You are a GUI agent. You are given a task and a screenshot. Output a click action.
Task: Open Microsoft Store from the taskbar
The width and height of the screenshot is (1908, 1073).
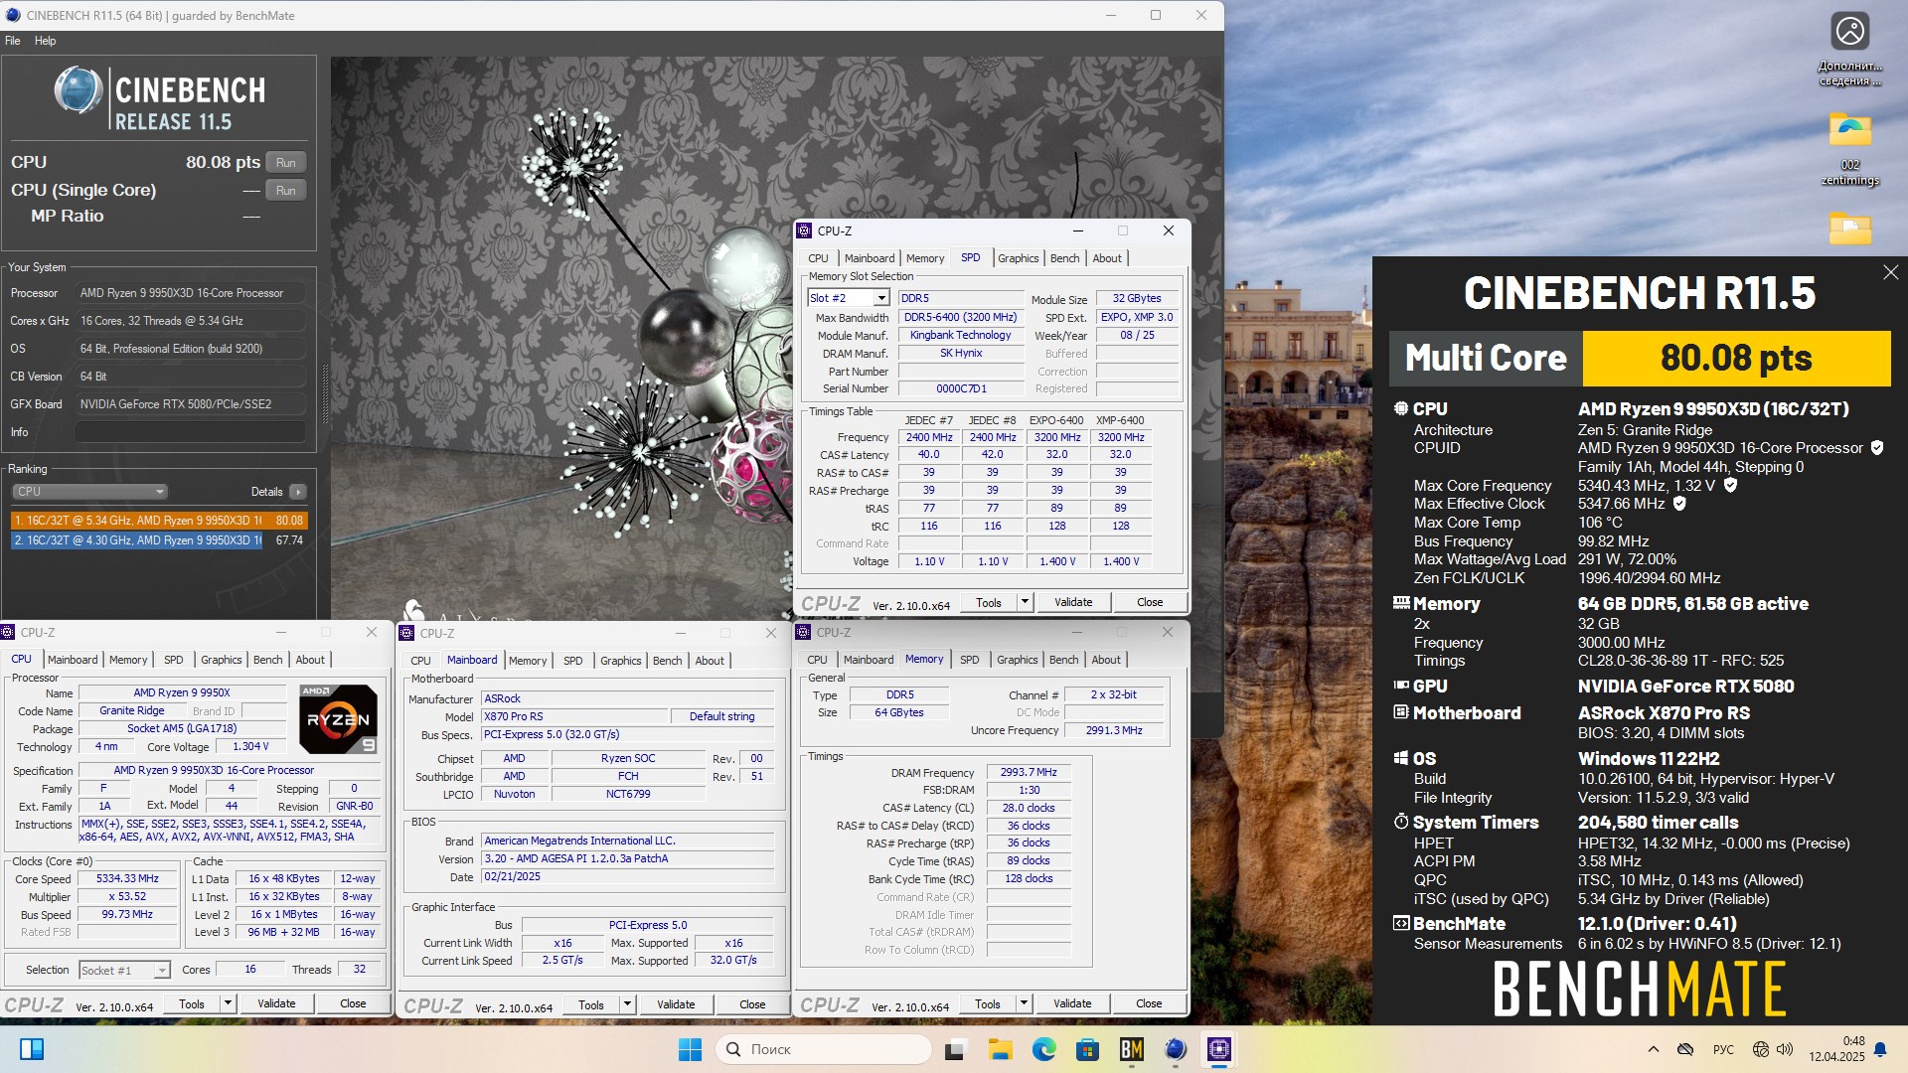pyautogui.click(x=1087, y=1049)
